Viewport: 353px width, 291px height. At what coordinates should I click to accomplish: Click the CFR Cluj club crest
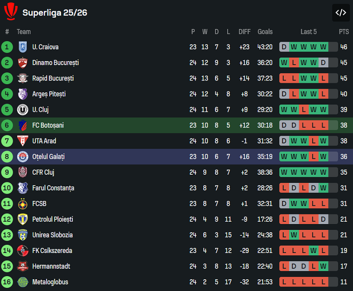pyautogui.click(x=22, y=172)
